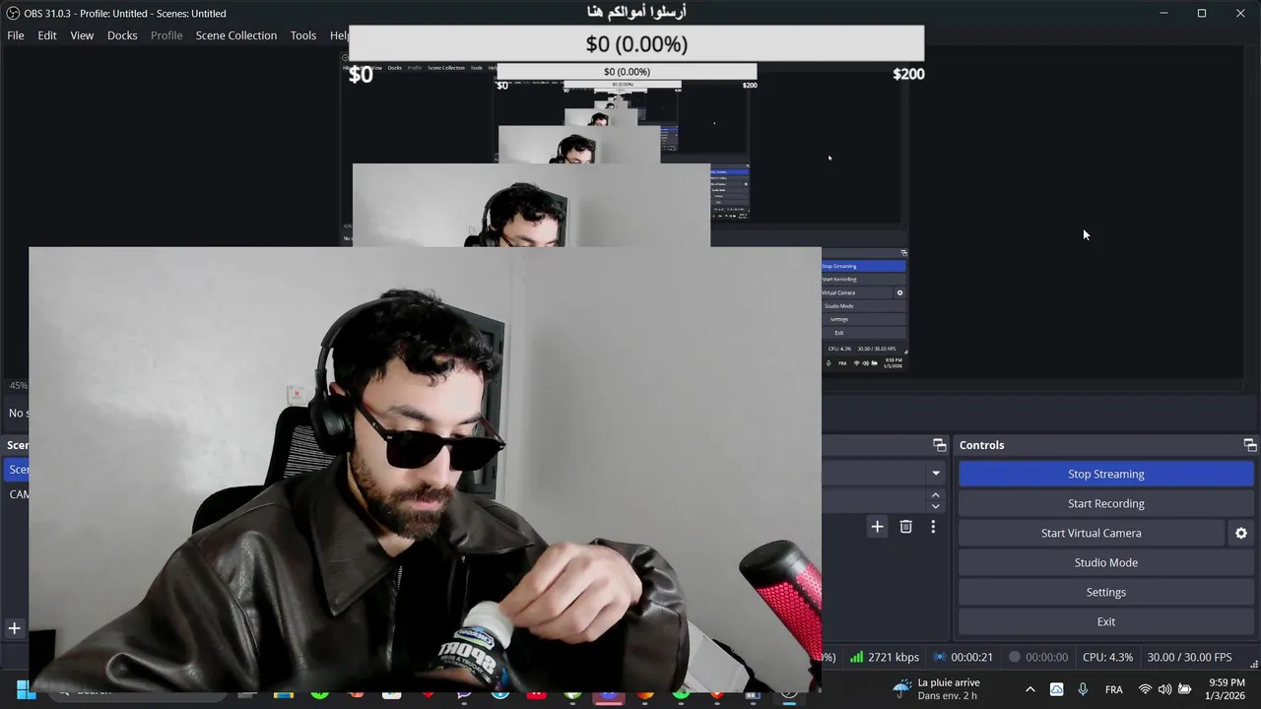The width and height of the screenshot is (1261, 709).
Task: Click the battery tray icon
Action: coord(1185,689)
